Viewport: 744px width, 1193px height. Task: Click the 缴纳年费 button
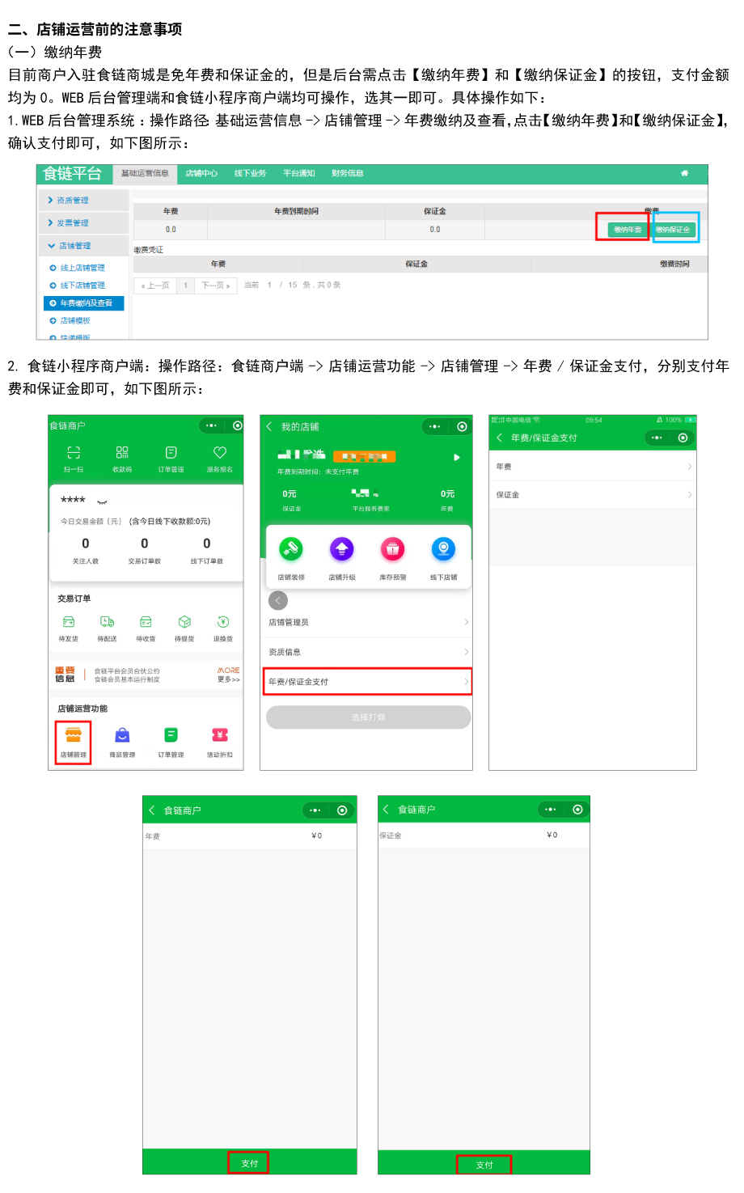627,230
